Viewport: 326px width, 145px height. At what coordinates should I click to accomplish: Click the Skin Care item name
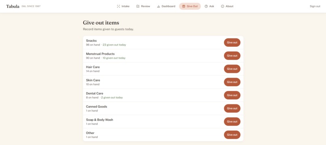click(x=93, y=80)
